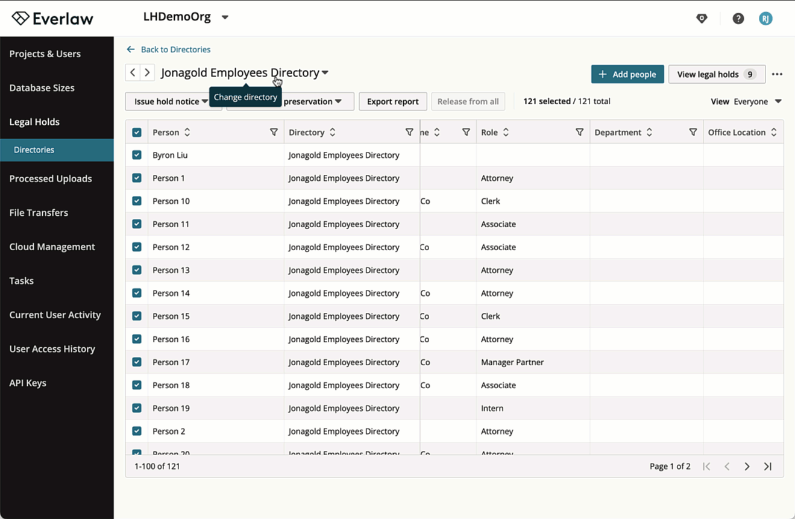Filter the Department column
Screen dimensions: 795x519
click(x=693, y=132)
